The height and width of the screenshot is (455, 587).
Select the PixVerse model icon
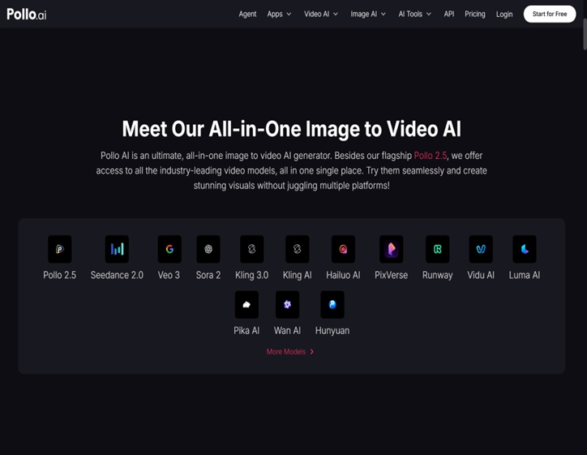click(x=392, y=249)
